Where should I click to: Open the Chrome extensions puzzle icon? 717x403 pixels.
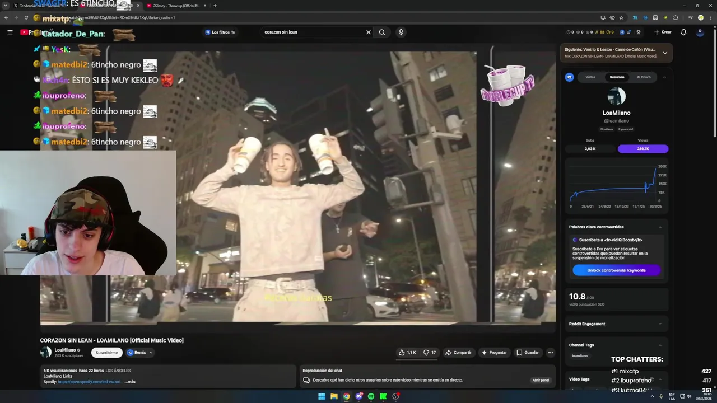tap(676, 17)
